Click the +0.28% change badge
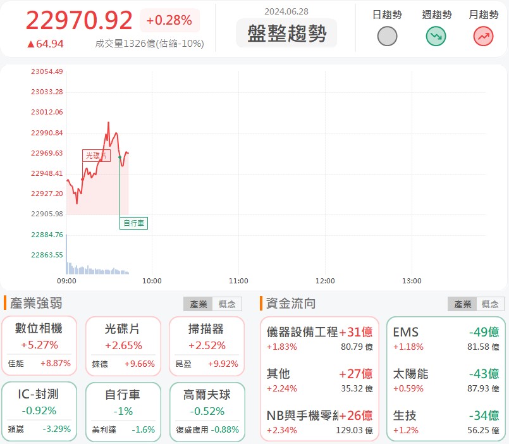Viewport: 509px width, 444px height. click(x=169, y=20)
